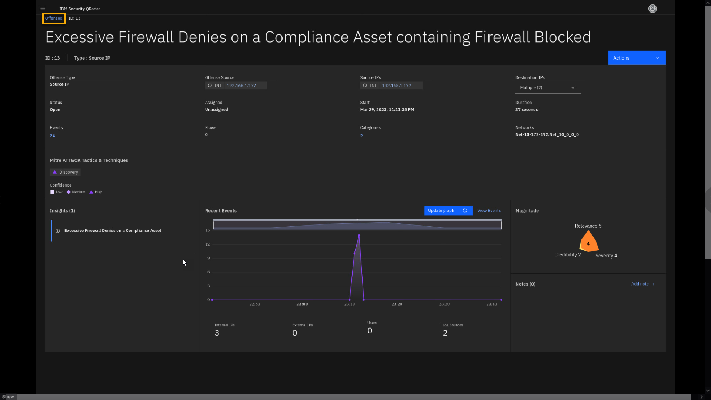711x400 pixels.
Task: Click the orange magnitude triangle showing 4
Action: click(588, 243)
